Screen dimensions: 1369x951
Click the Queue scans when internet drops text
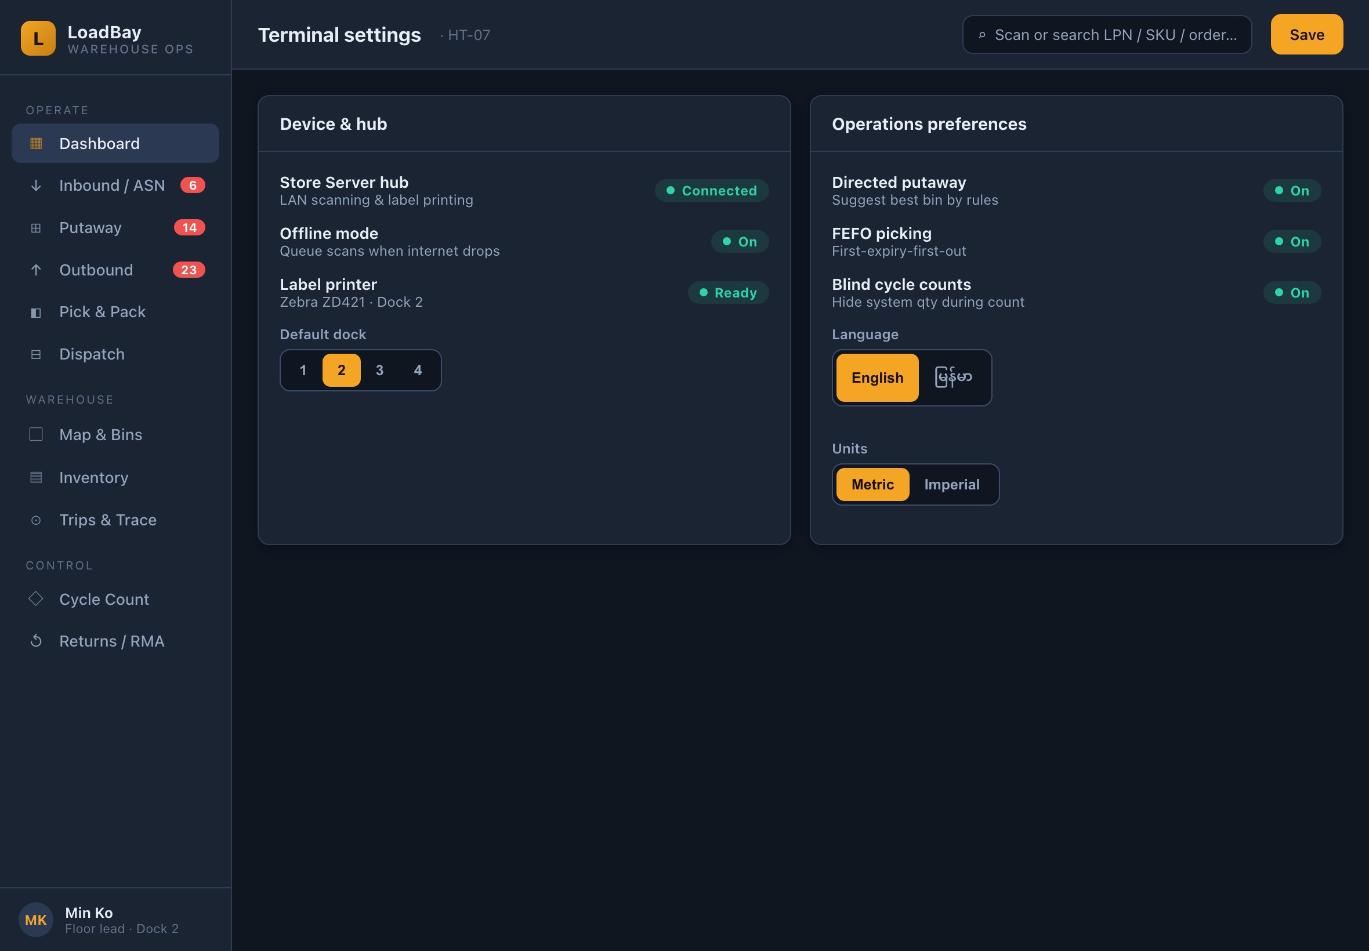click(389, 251)
